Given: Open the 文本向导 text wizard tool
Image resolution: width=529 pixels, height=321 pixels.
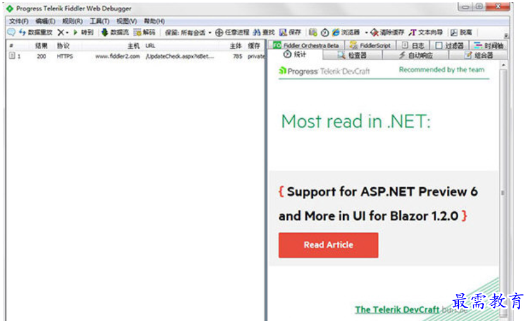Looking at the screenshot, I should tap(425, 32).
